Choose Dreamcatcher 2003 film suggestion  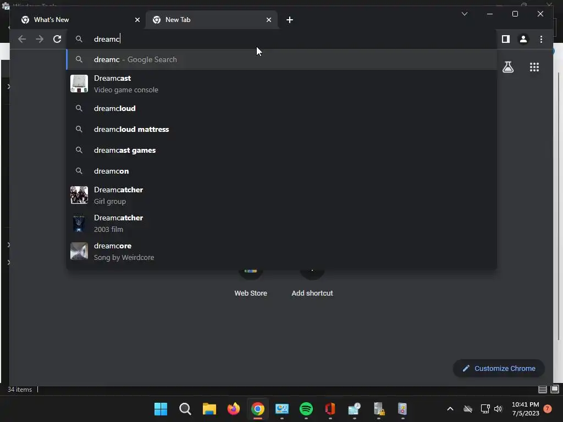pyautogui.click(x=282, y=223)
